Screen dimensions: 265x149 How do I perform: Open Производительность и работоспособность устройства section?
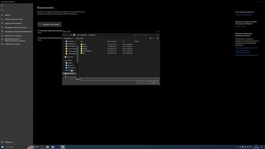15,40
